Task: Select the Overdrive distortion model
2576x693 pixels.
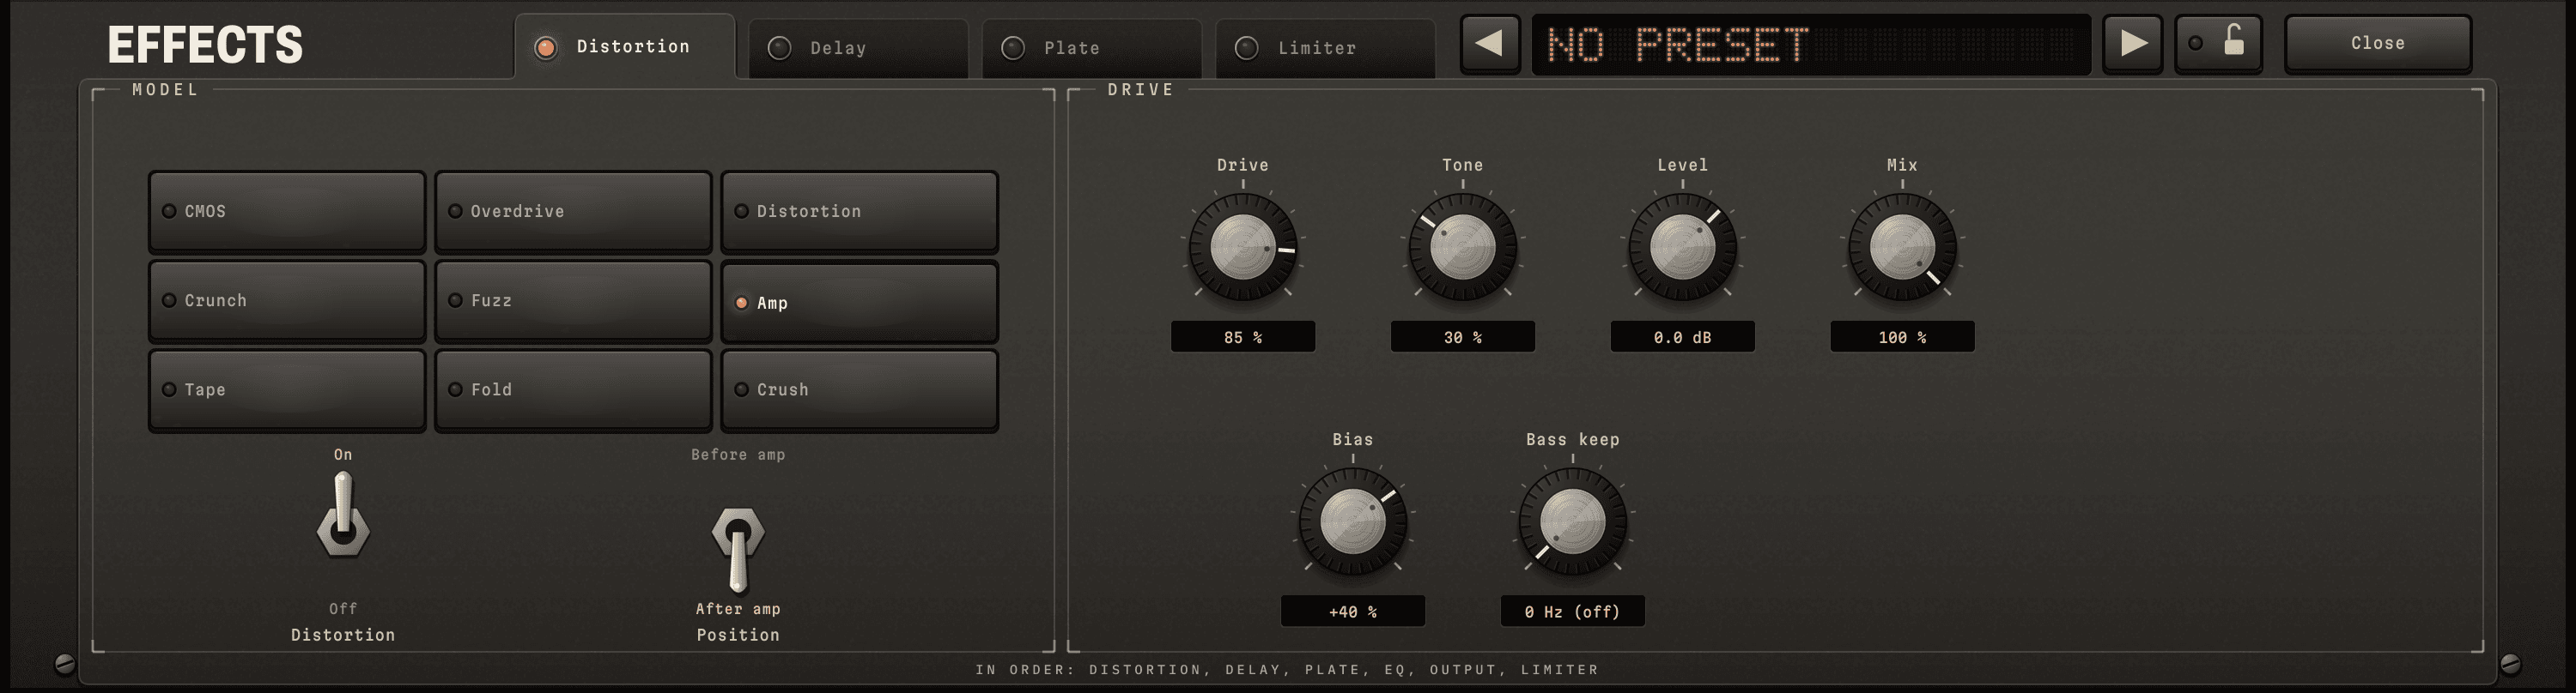Action: point(573,212)
